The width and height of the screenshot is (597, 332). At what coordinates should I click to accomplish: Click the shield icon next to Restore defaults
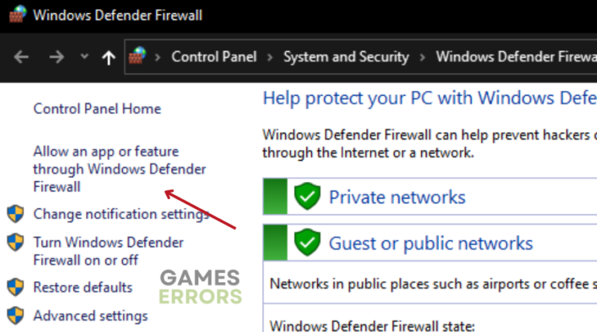pos(16,287)
